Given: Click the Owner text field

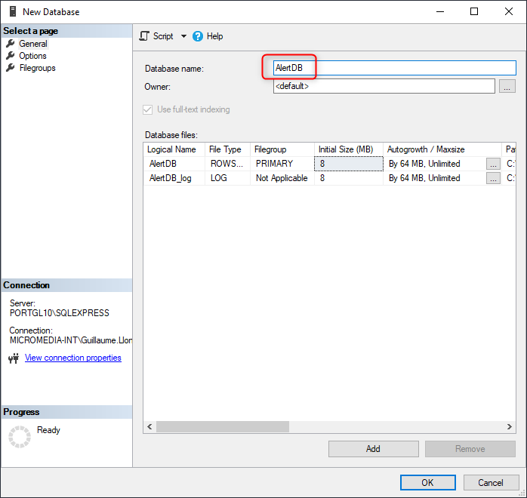Looking at the screenshot, I should coord(384,86).
